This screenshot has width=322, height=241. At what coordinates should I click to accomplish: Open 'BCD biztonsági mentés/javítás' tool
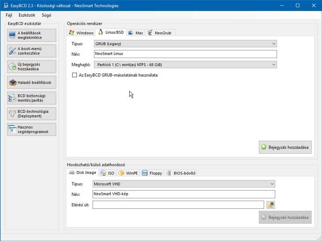(32, 98)
